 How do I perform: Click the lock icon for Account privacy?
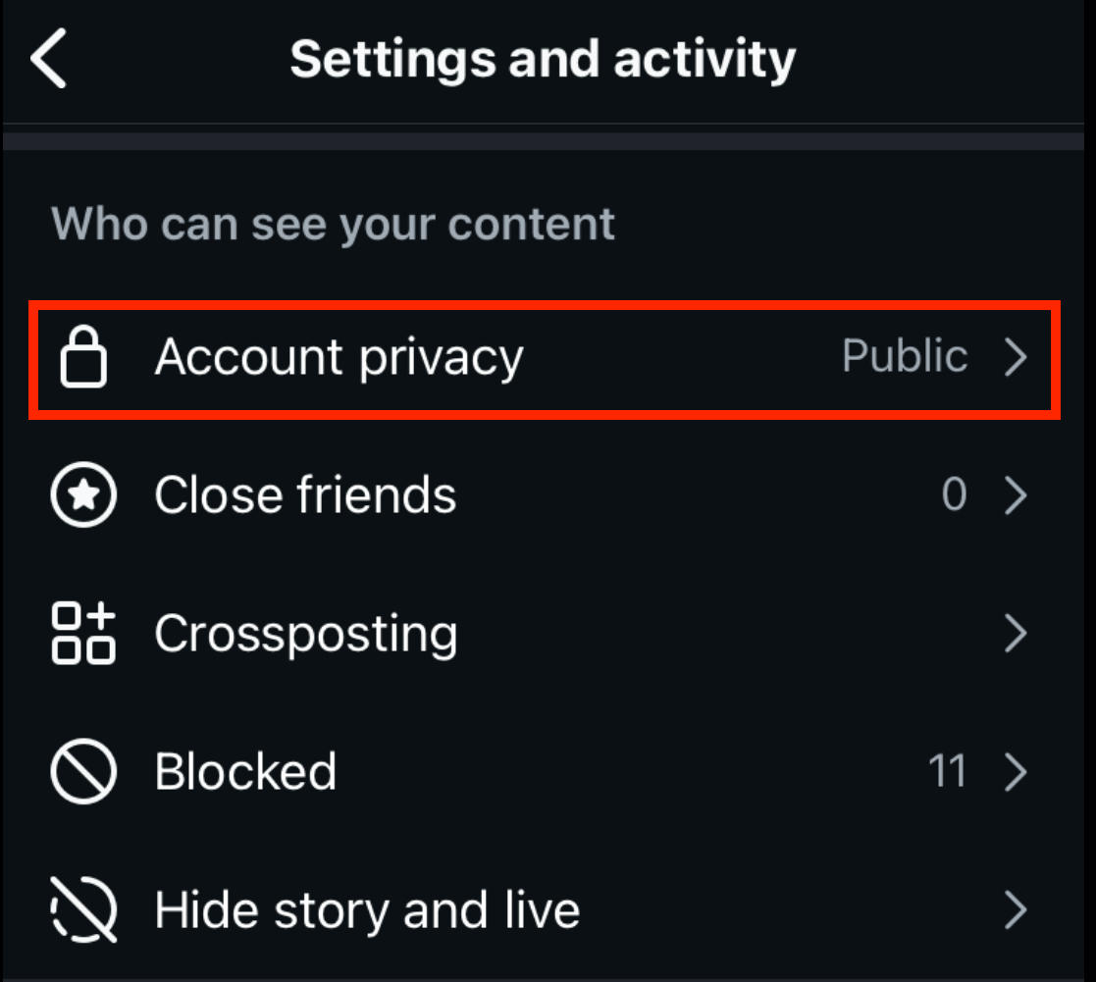(x=84, y=356)
